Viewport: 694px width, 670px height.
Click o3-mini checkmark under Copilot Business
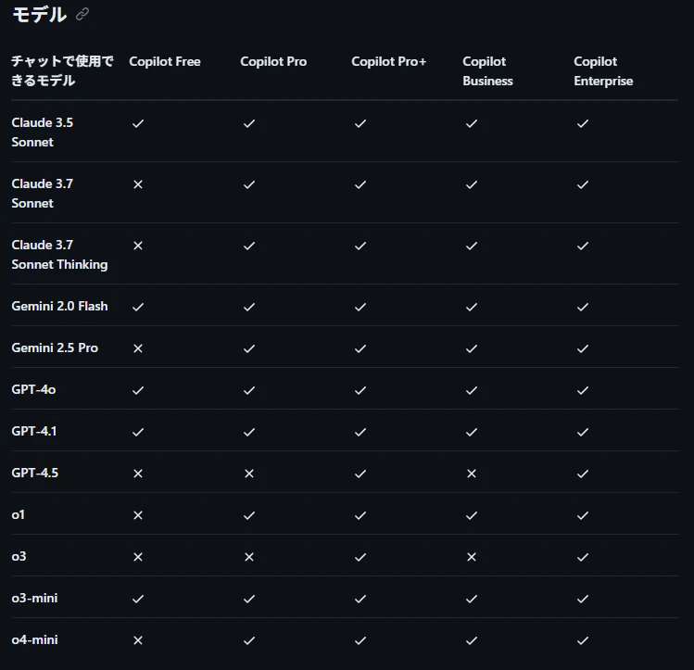[472, 599]
